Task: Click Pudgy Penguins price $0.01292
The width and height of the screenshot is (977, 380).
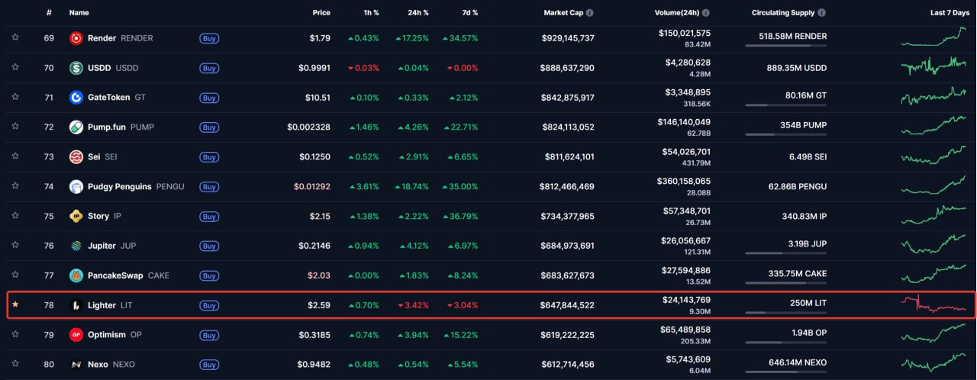Action: pyautogui.click(x=312, y=187)
